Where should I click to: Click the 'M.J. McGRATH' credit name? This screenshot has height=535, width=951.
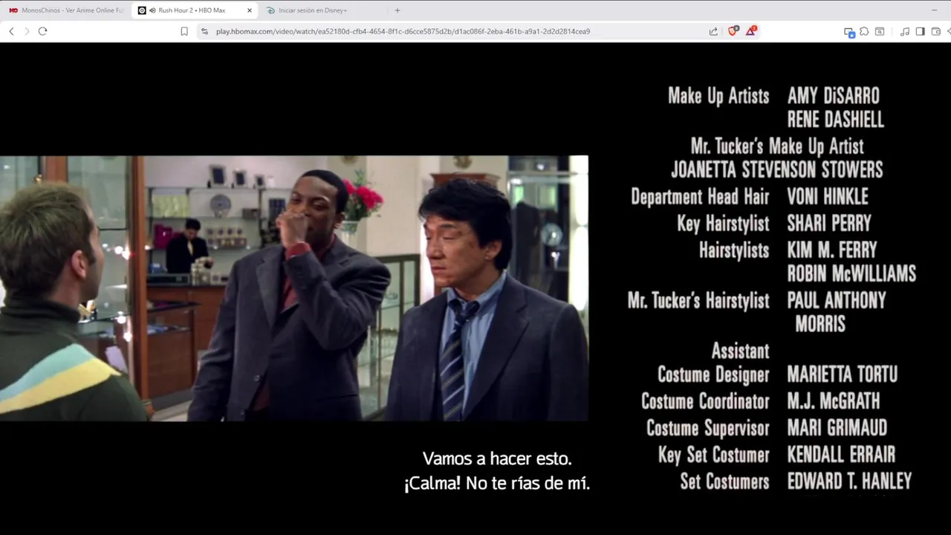tap(834, 401)
